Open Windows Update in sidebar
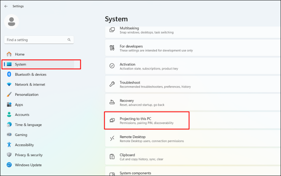The height and width of the screenshot is (176, 281). click(x=28, y=165)
